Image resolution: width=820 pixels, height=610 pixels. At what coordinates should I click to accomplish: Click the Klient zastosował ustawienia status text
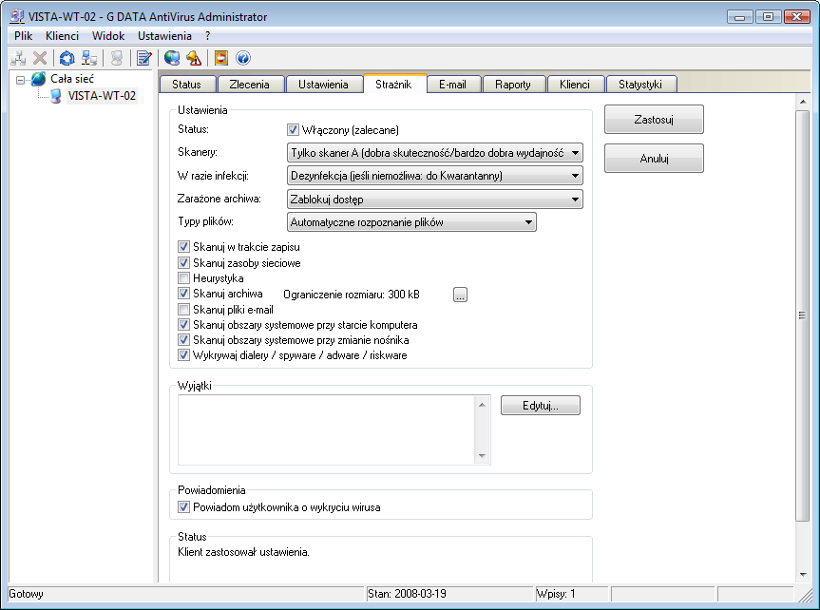pyautogui.click(x=243, y=552)
